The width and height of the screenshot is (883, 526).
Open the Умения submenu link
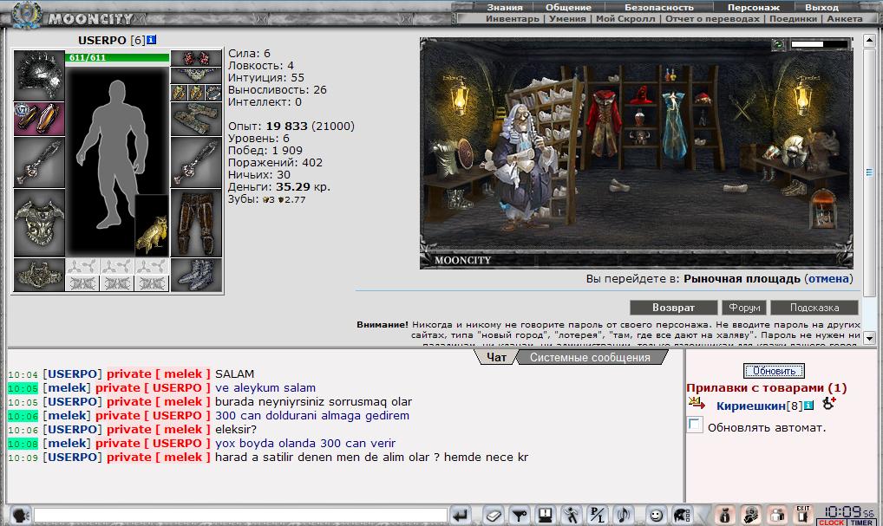pyautogui.click(x=567, y=18)
